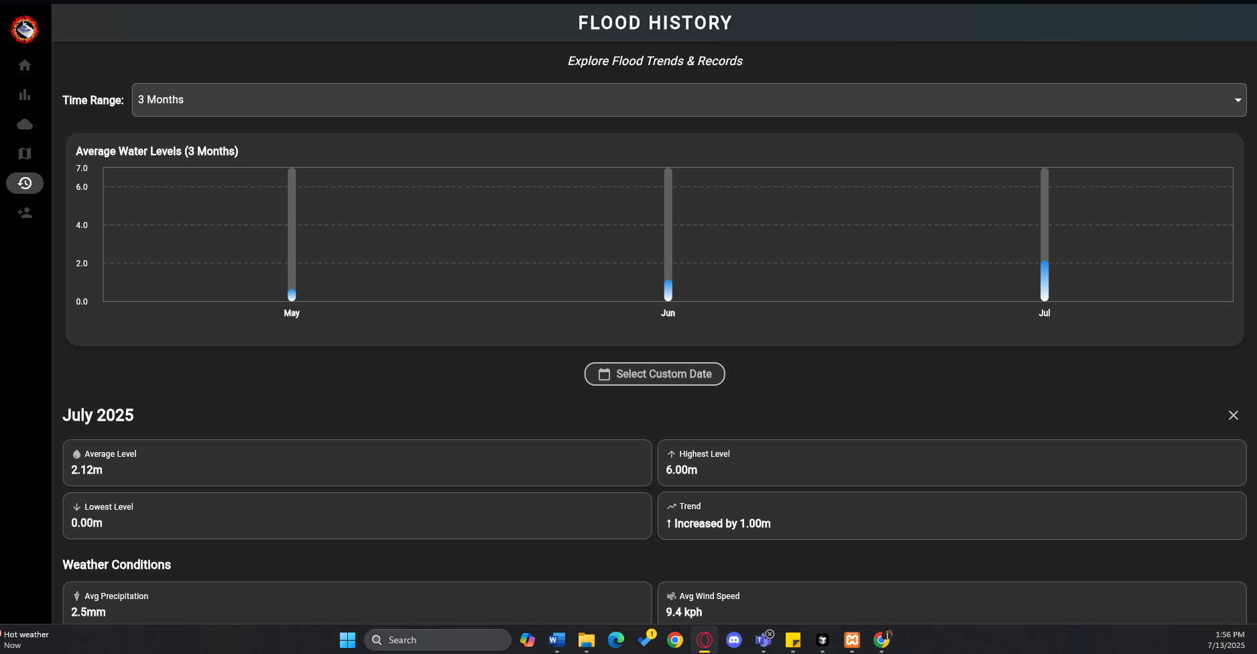The image size is (1257, 654).
Task: Open Google Chrome from the taskbar
Action: (675, 640)
